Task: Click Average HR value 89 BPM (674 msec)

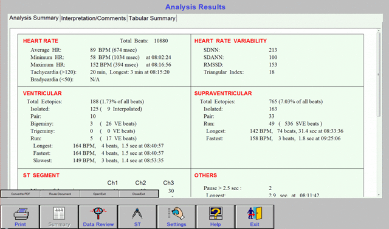Action: coord(114,50)
